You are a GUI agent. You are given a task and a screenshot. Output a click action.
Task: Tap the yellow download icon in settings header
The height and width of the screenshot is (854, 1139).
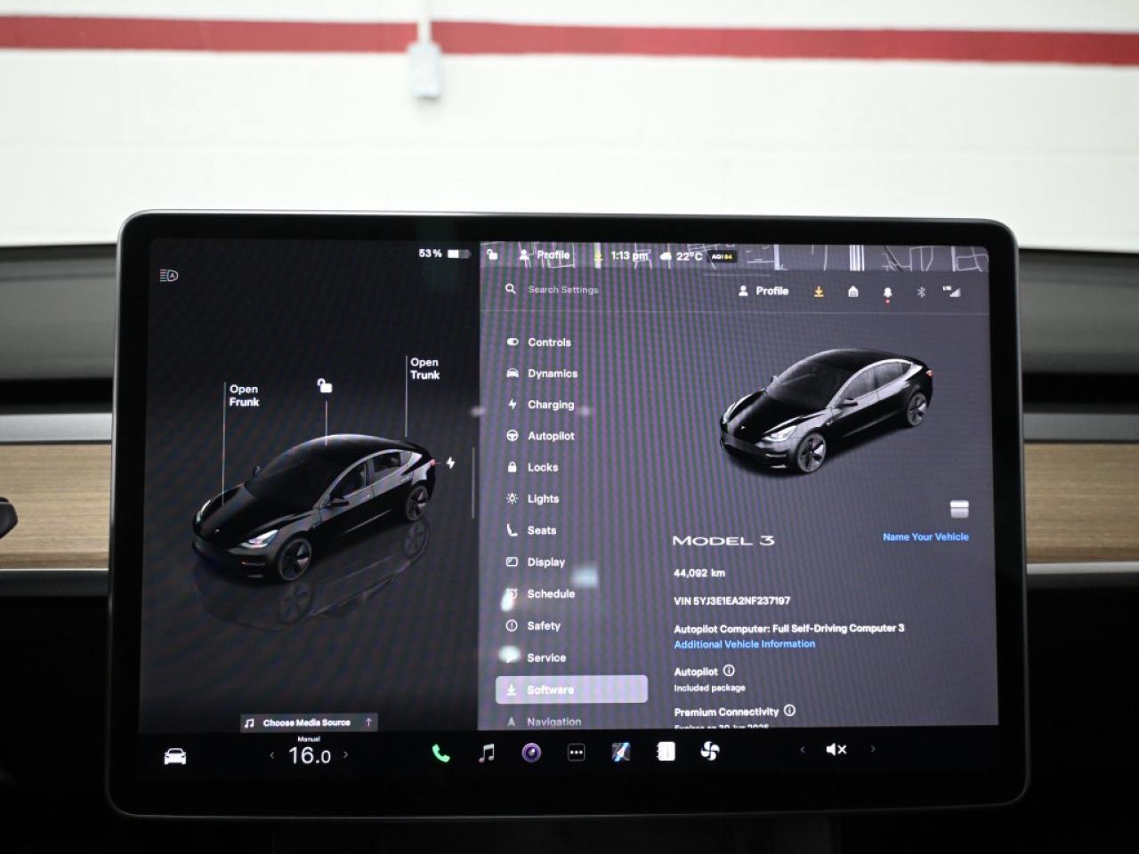point(819,291)
